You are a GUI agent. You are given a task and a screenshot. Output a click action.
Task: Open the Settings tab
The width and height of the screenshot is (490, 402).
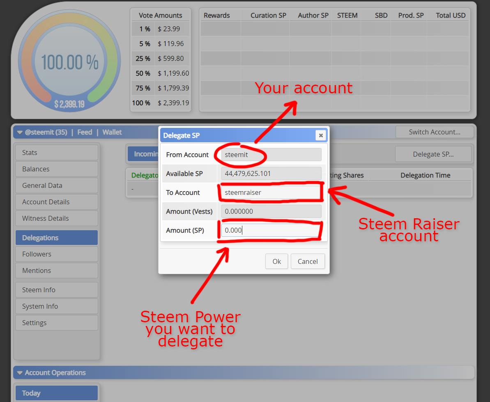point(57,323)
